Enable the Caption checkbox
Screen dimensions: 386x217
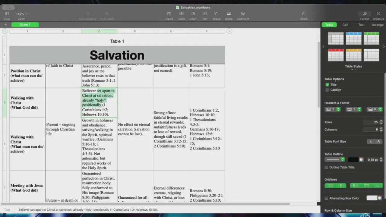point(327,90)
